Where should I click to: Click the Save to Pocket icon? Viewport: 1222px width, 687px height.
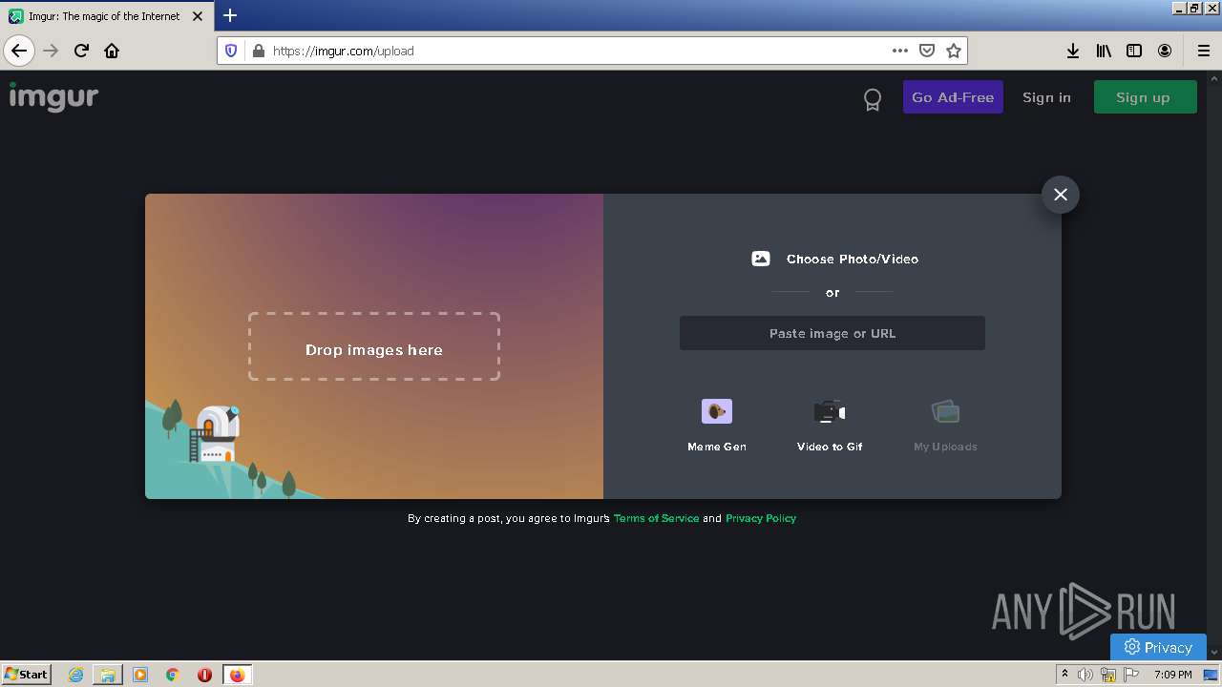tap(927, 51)
